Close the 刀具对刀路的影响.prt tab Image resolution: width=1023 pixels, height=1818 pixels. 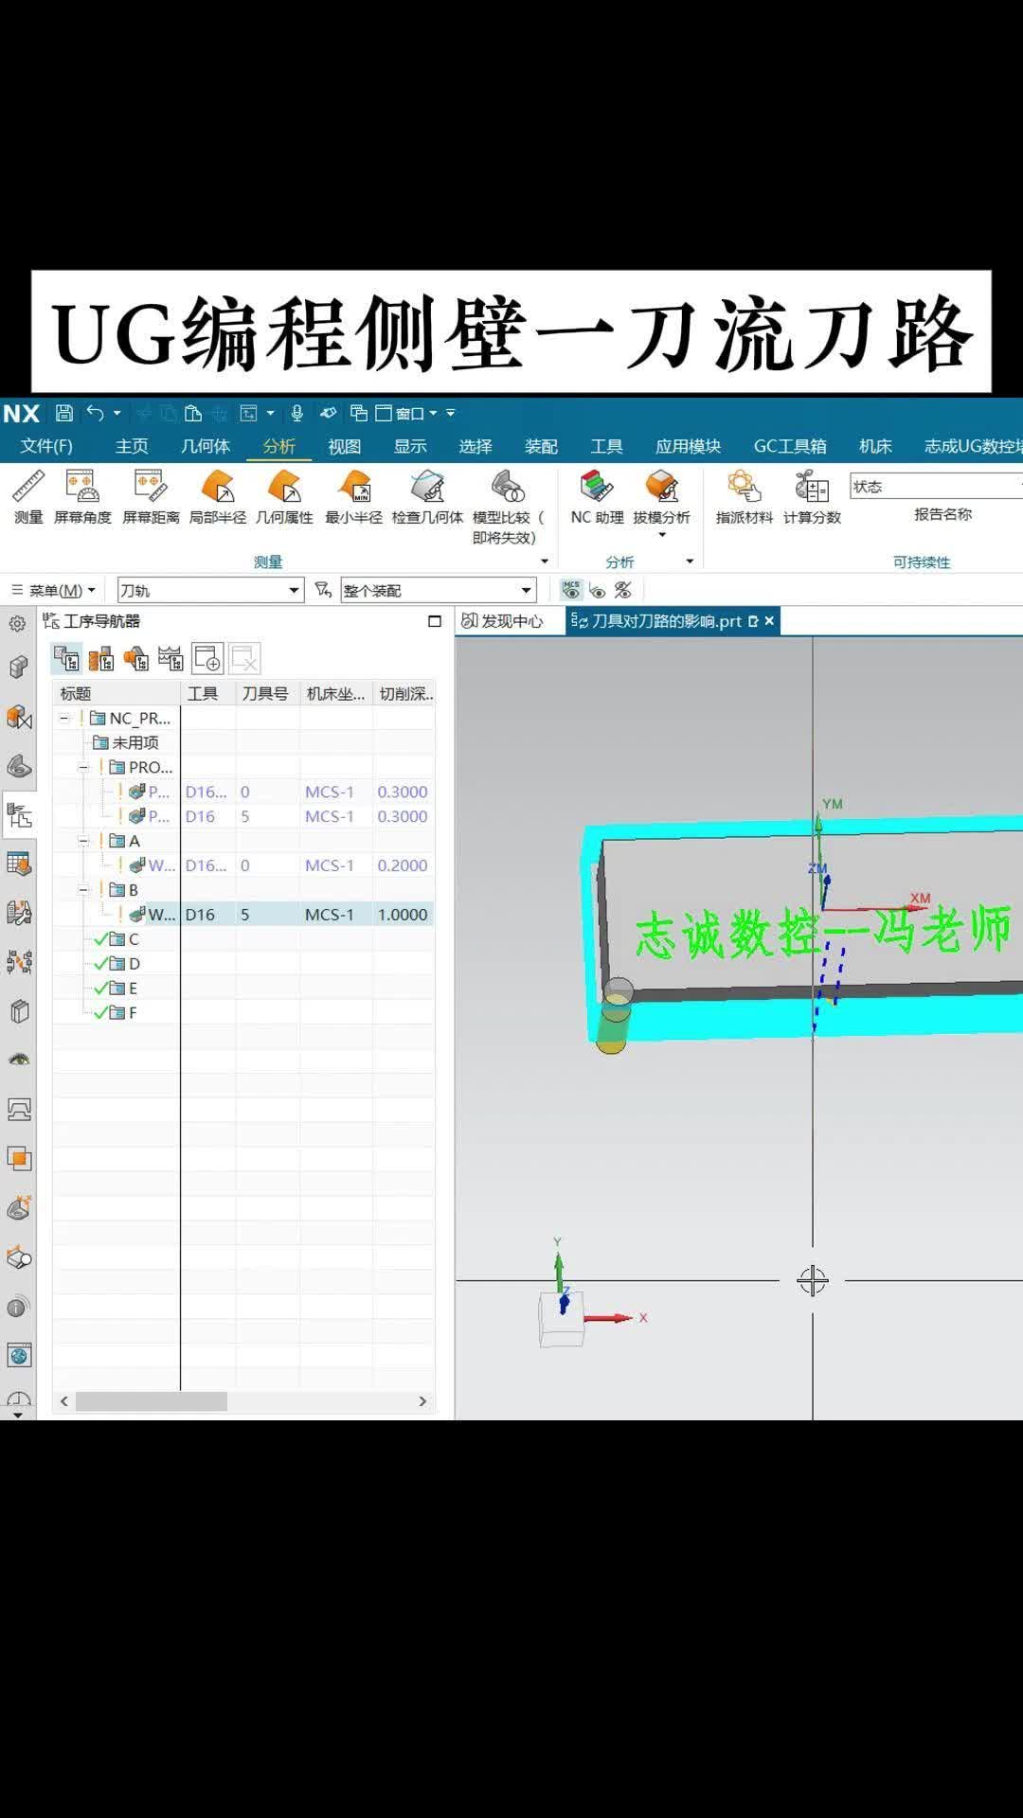point(769,621)
